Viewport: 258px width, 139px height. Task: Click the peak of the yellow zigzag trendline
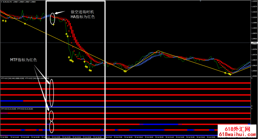[x=158, y=51]
